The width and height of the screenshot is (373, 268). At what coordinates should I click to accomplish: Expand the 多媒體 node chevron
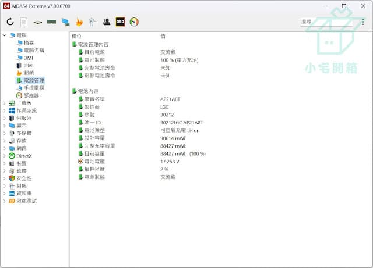point(4,133)
